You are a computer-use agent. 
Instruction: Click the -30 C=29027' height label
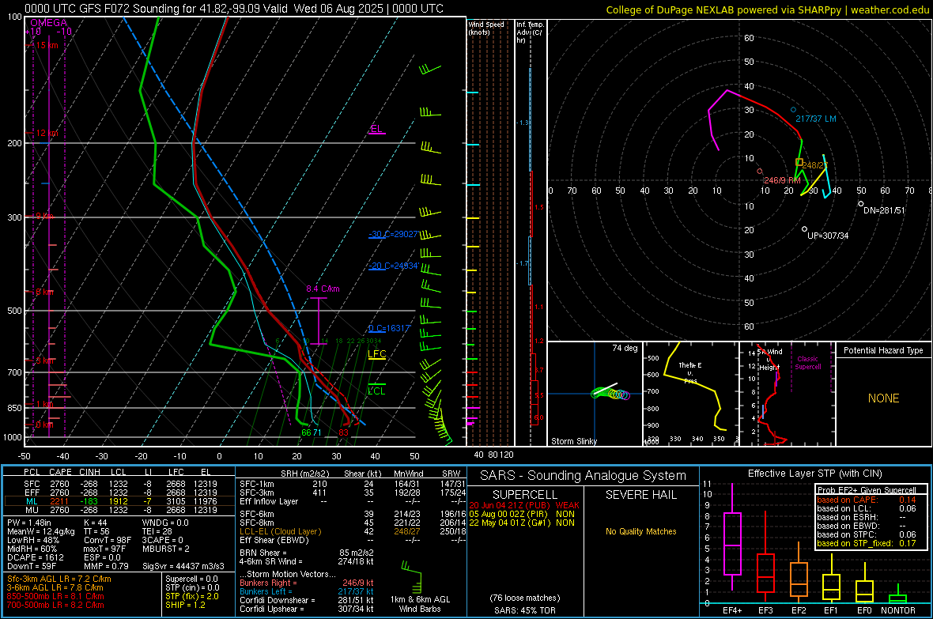pyautogui.click(x=393, y=235)
